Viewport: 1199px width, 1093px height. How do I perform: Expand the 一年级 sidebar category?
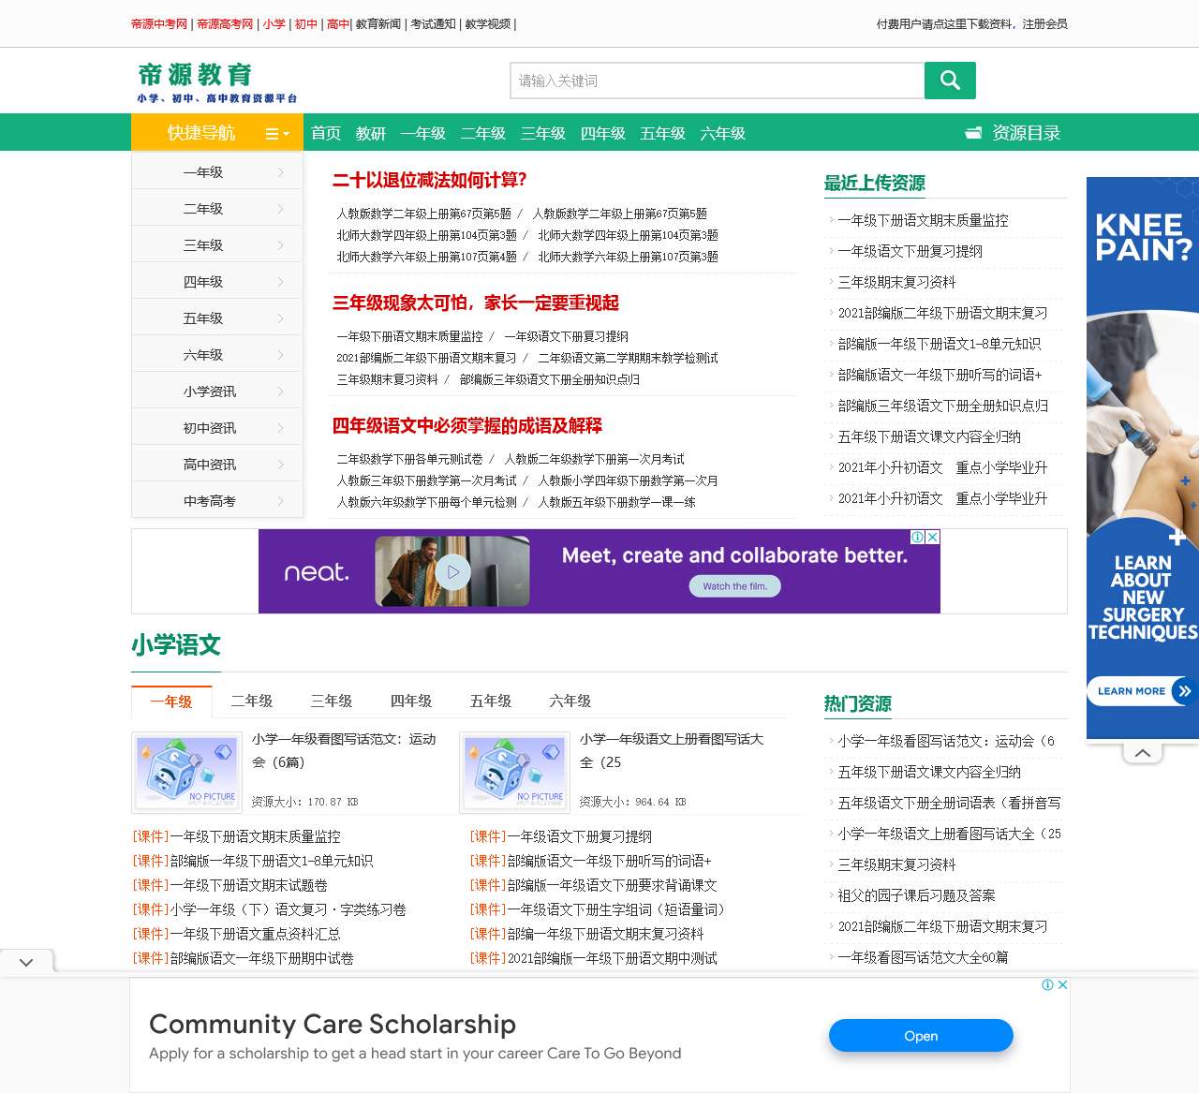point(217,172)
